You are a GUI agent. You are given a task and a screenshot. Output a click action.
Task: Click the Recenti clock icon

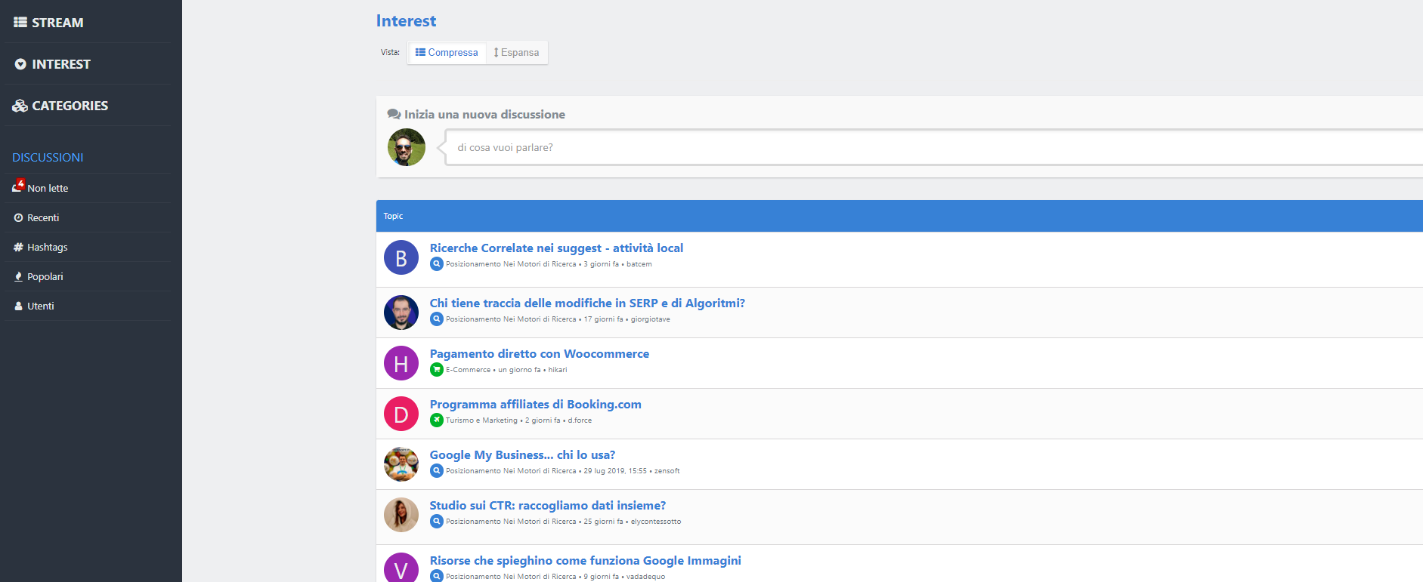pos(18,217)
